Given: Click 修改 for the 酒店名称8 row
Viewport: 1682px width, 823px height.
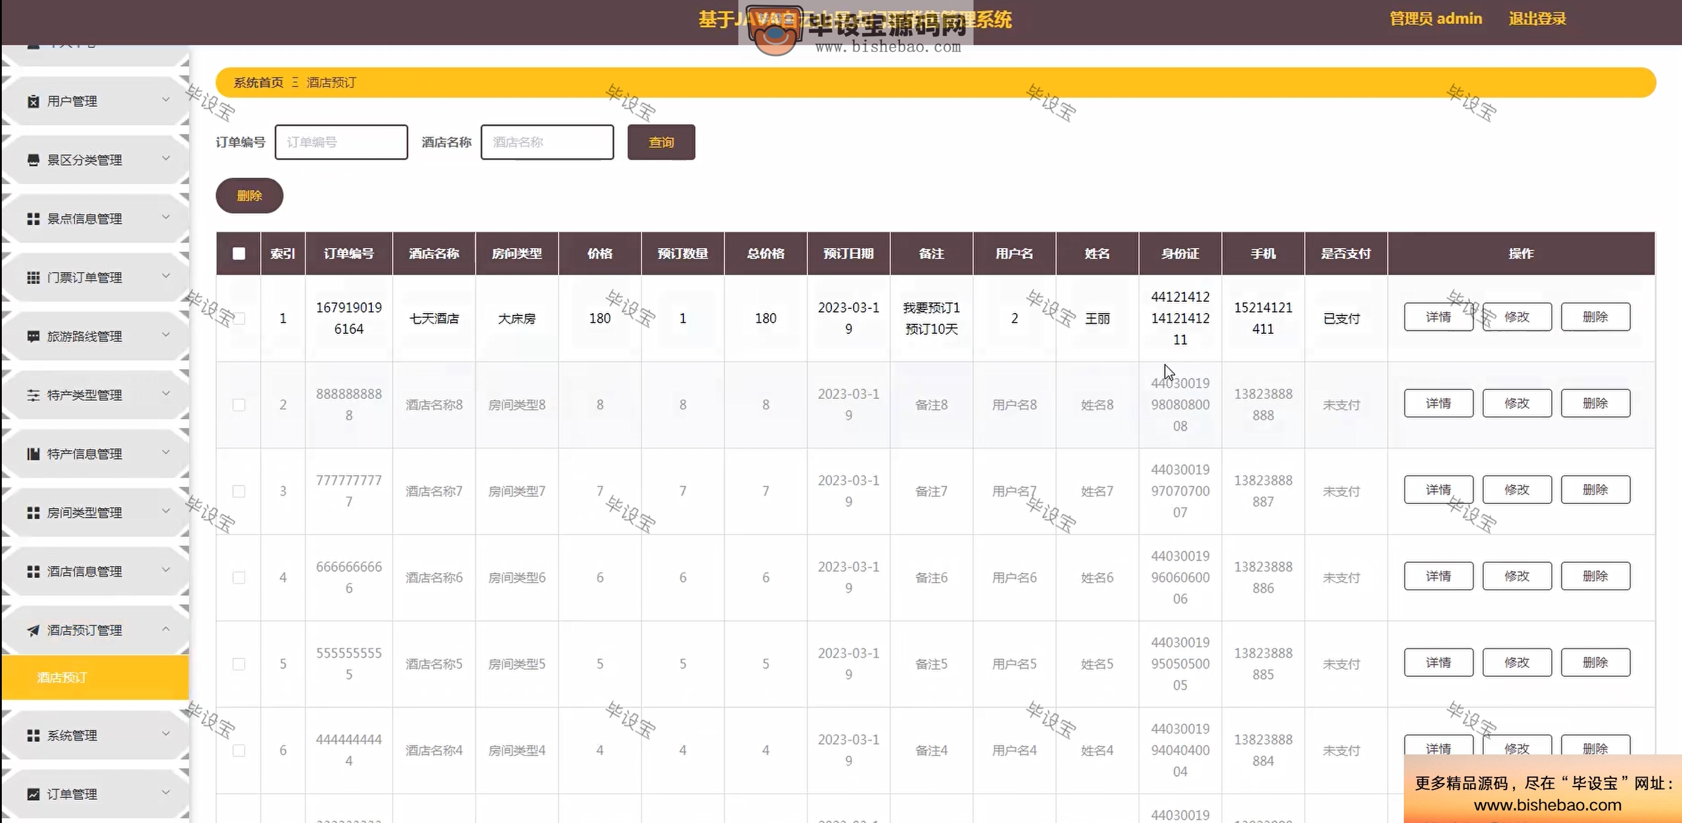Looking at the screenshot, I should 1517,403.
